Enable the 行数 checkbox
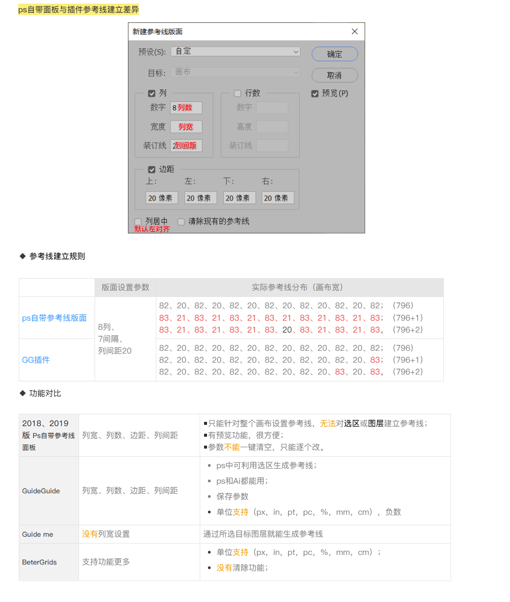 (238, 94)
